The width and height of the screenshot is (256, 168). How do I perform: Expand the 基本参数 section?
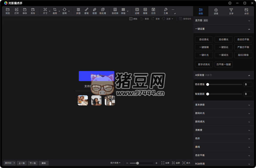pyautogui.click(x=249, y=105)
